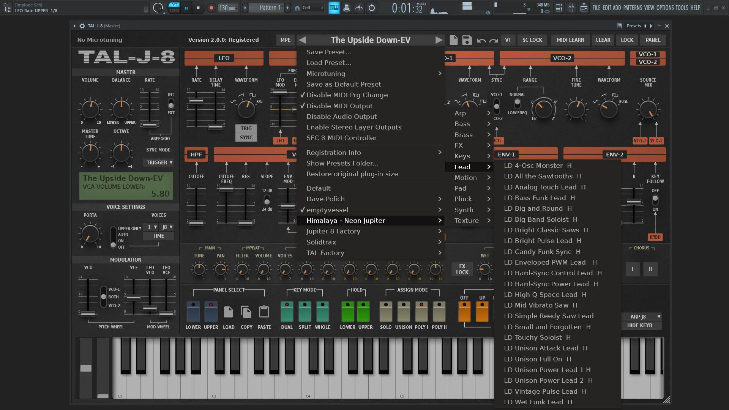
Task: Expand the TAL Factory preset bank
Action: point(371,253)
